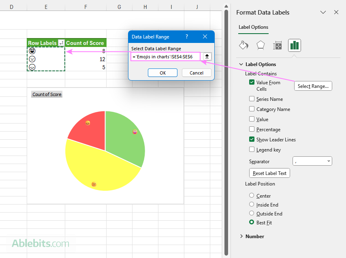This screenshot has width=346, height=258.
Task: Select the Label Options chart icon
Action: tap(295, 45)
